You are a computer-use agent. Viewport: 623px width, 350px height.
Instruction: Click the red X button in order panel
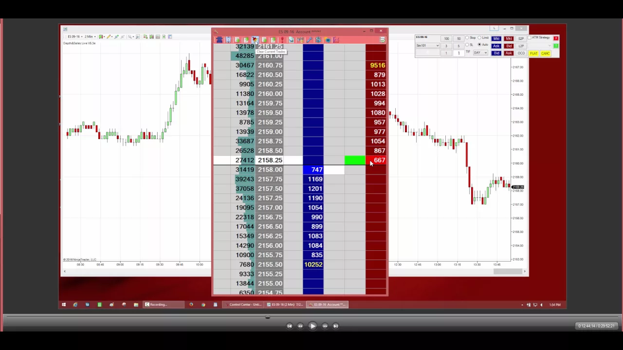pyautogui.click(x=556, y=38)
